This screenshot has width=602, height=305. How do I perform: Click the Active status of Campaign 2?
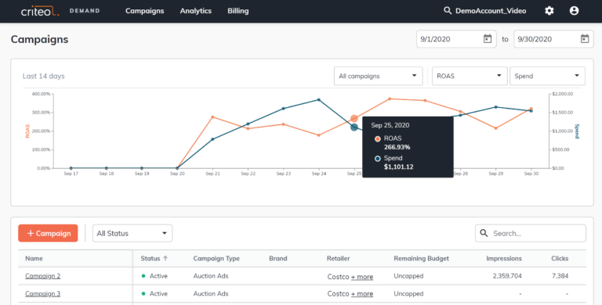[x=154, y=276]
